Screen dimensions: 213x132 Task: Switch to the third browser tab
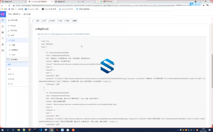point(67,2)
